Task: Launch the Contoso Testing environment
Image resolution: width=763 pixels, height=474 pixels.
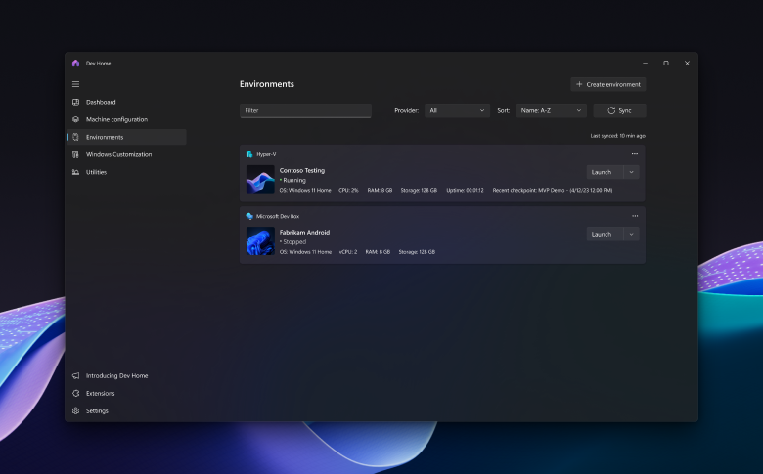Action: (x=602, y=172)
